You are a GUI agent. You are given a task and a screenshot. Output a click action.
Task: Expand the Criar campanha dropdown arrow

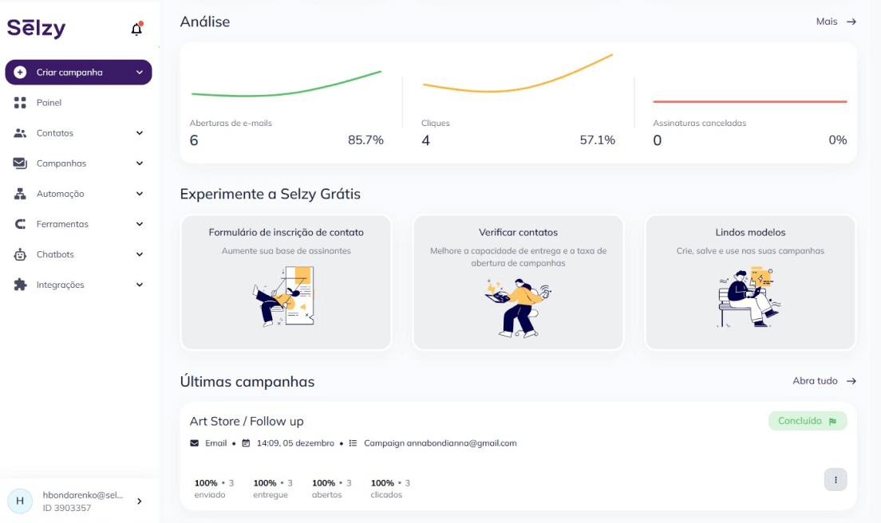[x=140, y=73]
